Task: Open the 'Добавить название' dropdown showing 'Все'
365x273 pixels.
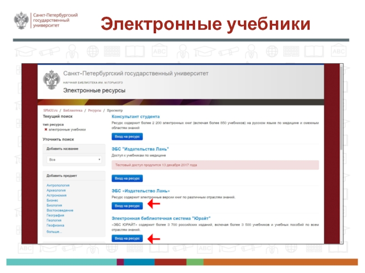Action: (x=74, y=160)
